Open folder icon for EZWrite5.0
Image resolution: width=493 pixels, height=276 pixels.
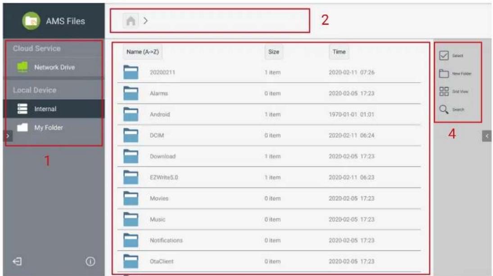(x=131, y=177)
